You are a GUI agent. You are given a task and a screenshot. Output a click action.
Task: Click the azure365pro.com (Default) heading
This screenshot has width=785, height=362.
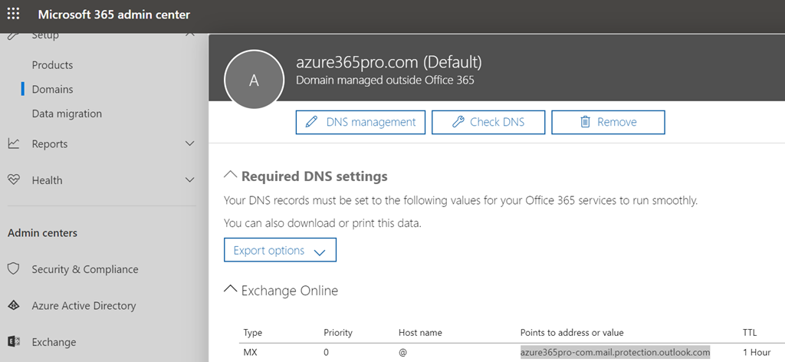point(389,62)
